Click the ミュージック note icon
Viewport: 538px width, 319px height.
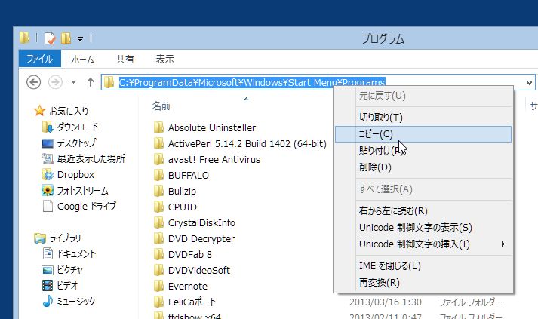click(48, 301)
